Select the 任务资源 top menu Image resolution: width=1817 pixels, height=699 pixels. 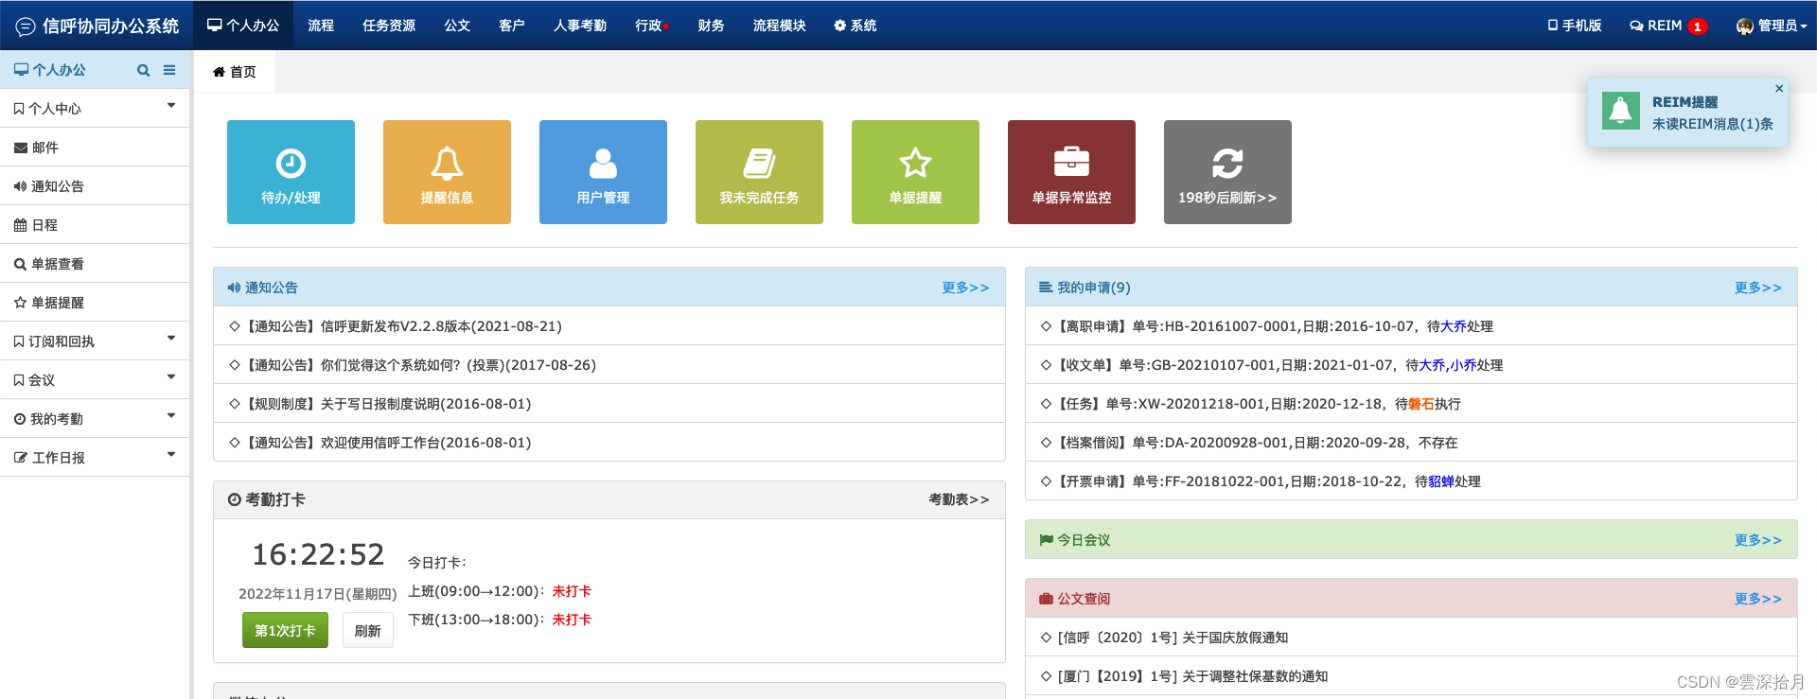point(389,26)
